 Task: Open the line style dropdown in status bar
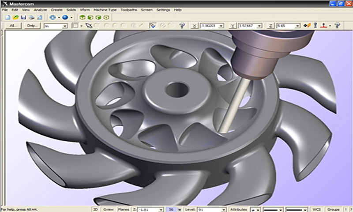[281, 210]
